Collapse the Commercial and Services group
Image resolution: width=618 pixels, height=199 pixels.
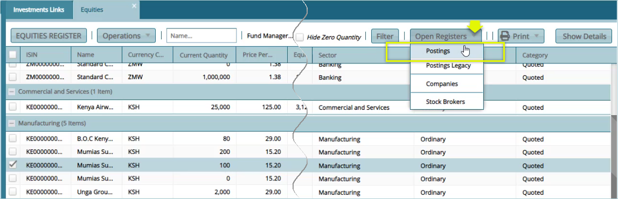(12, 91)
